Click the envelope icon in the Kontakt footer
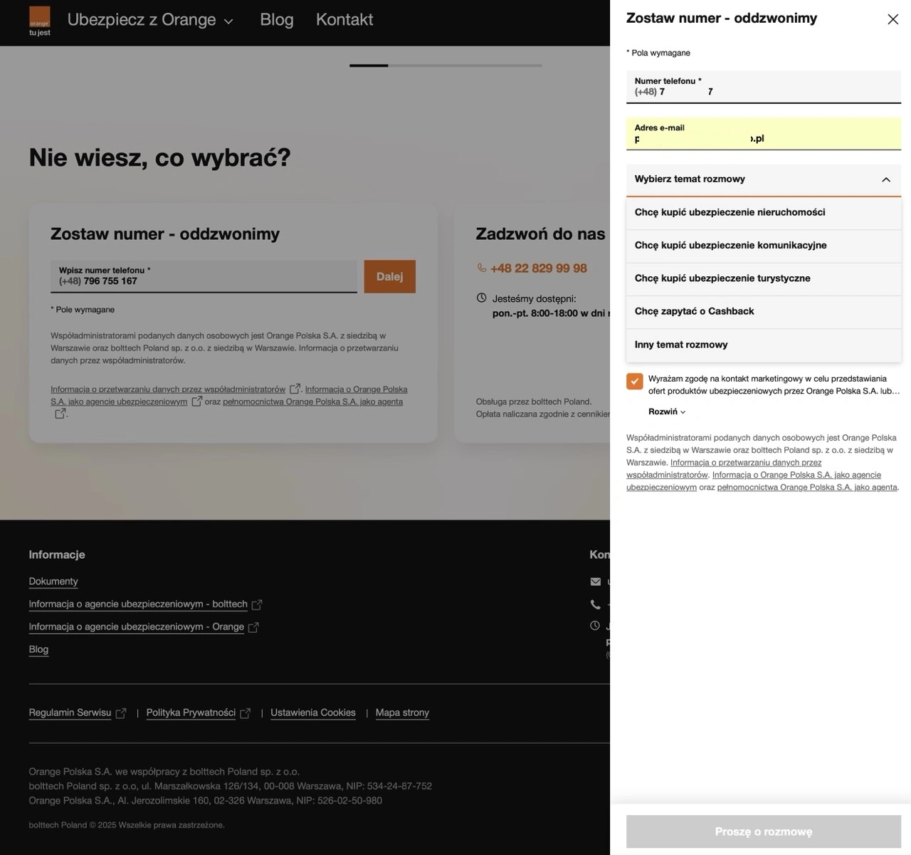Image resolution: width=911 pixels, height=855 pixels. tap(595, 582)
